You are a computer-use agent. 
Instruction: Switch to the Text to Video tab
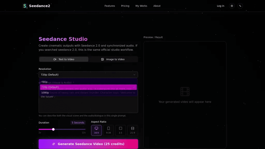[x=64, y=59]
